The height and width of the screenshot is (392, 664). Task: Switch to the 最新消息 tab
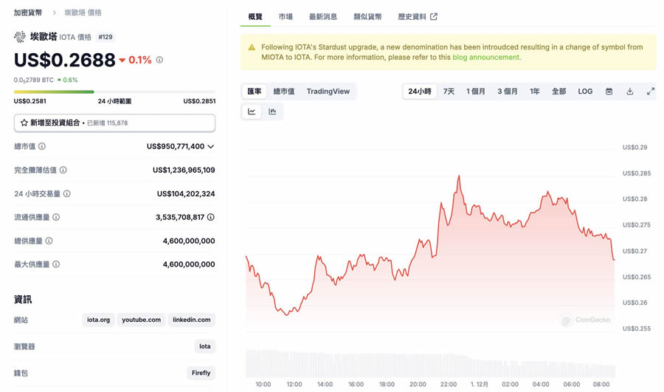(323, 16)
